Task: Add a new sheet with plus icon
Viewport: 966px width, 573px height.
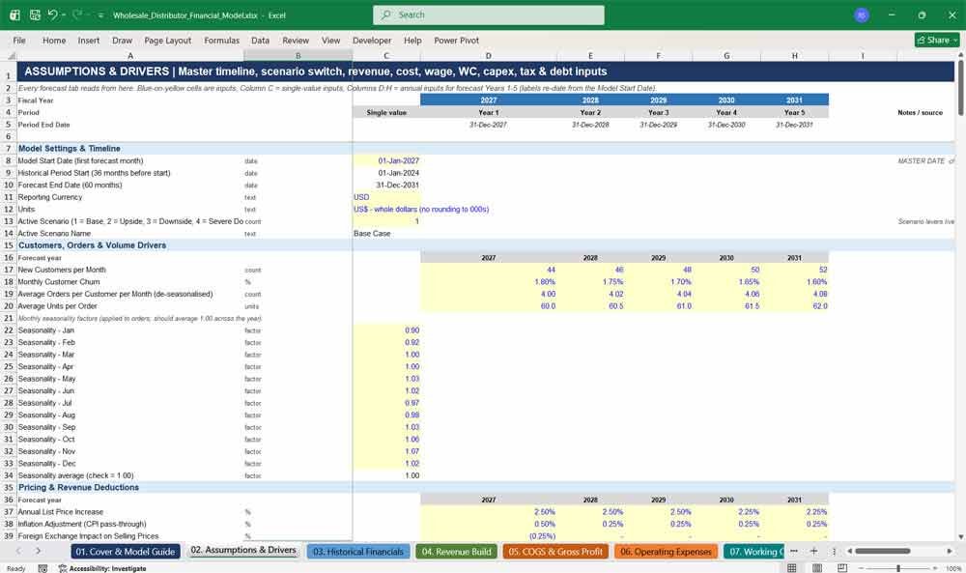Action: [x=813, y=551]
